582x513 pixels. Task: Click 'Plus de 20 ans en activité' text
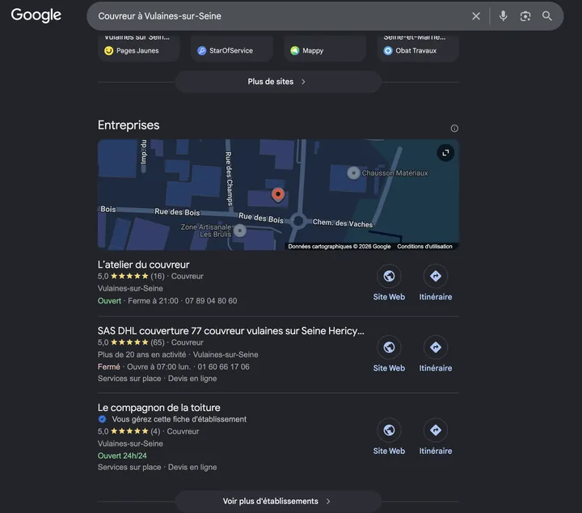141,354
